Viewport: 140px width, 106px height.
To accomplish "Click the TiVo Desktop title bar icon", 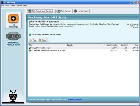I will pos(2,3).
